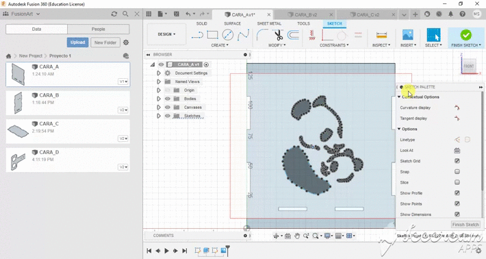Collapse the Contextual Options section
Image resolution: width=486 pixels, height=259 pixels.
[399, 97]
